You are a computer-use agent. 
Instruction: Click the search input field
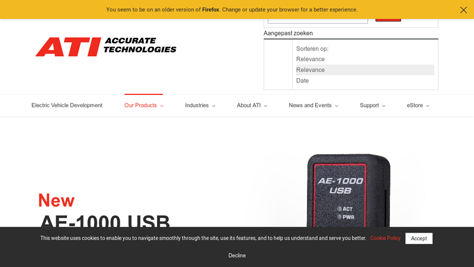(318, 21)
